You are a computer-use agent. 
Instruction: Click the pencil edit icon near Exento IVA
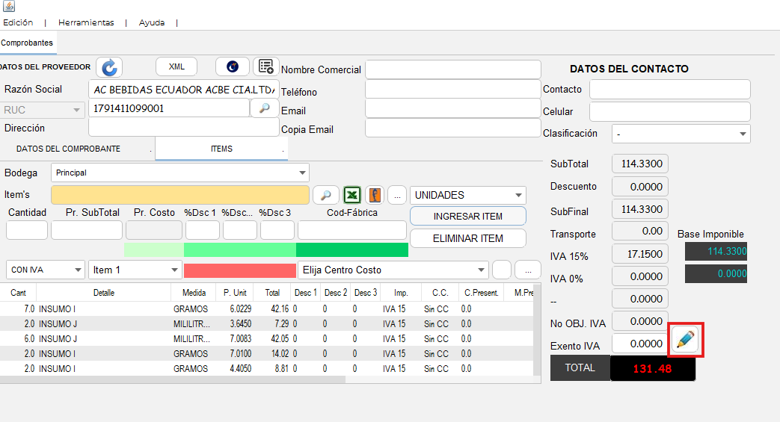(x=685, y=340)
